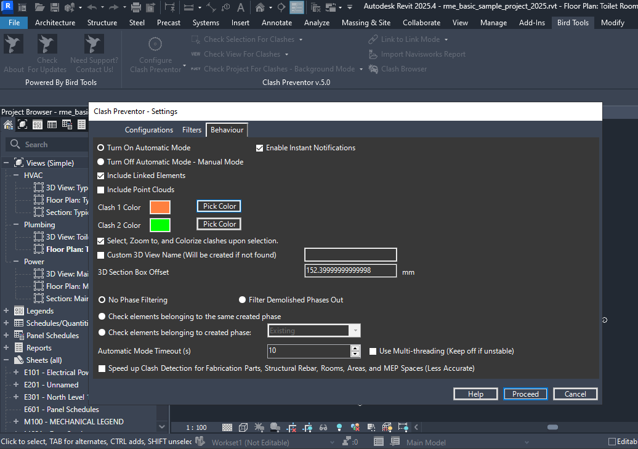Toggle the Thin Lines icon in the toolbar
638x449 pixels.
pyautogui.click(x=297, y=7)
